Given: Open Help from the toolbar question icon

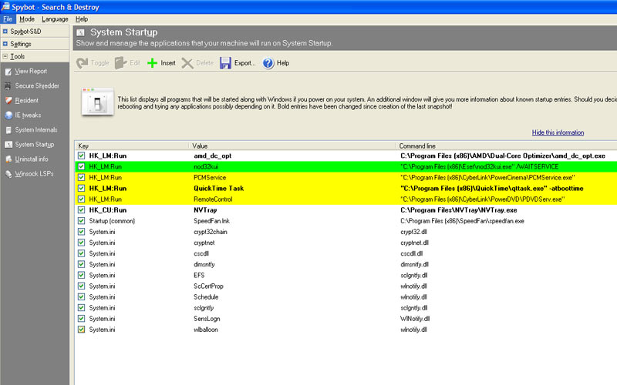Looking at the screenshot, I should click(x=268, y=63).
